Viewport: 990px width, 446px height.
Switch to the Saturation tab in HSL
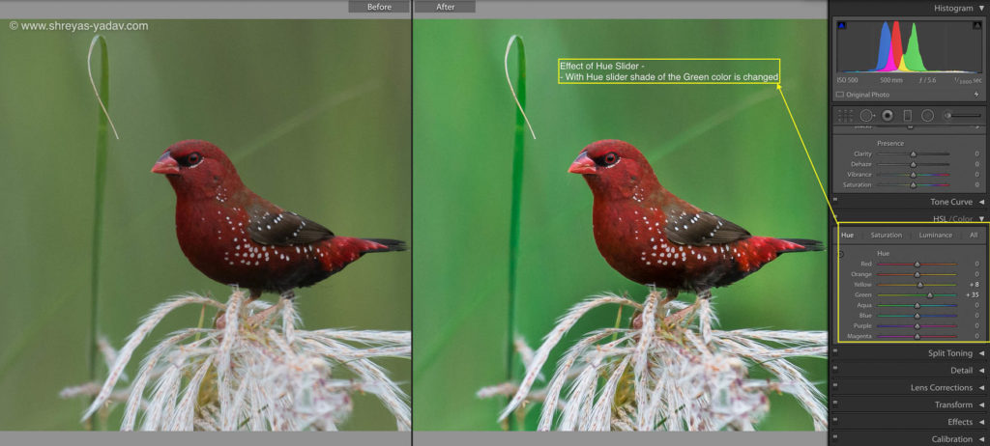[886, 236]
